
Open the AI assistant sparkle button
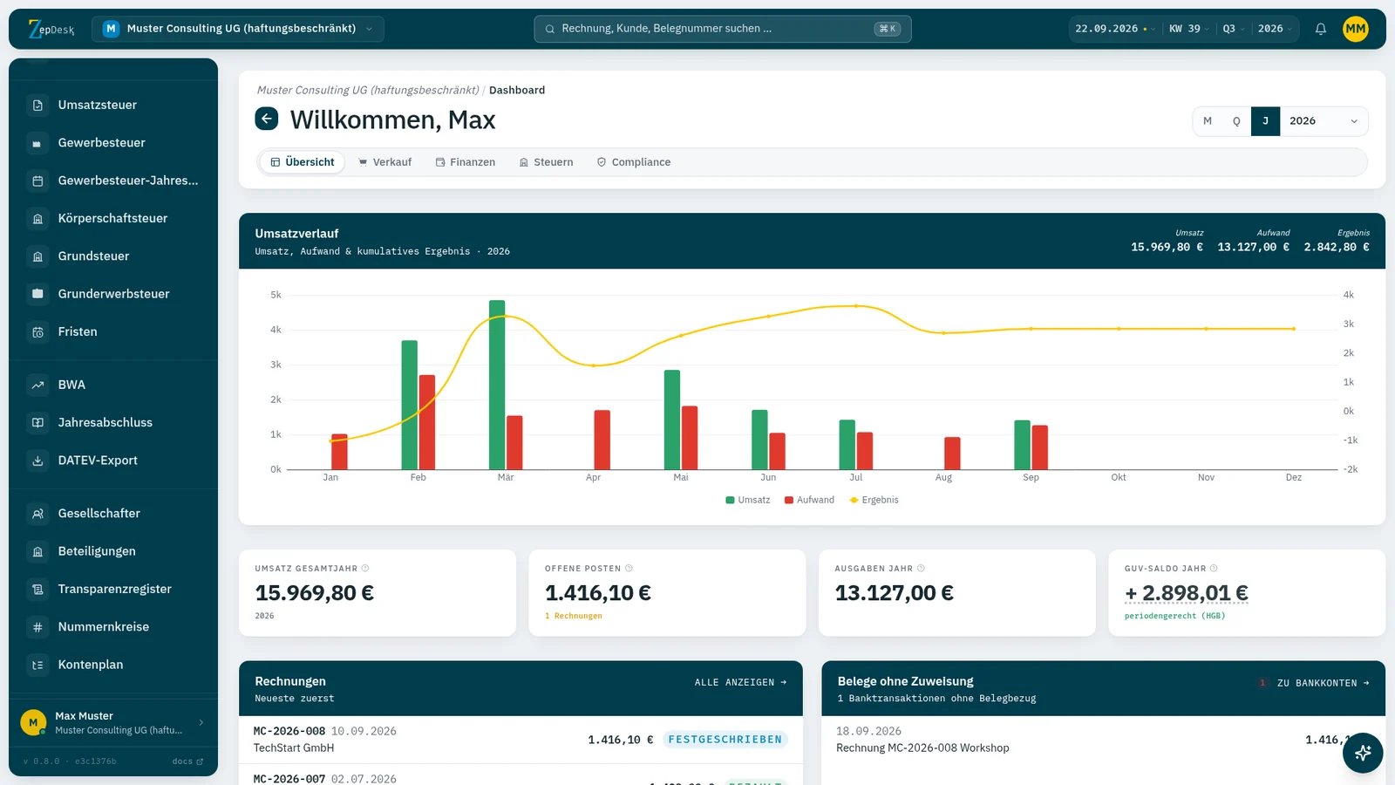pos(1363,753)
